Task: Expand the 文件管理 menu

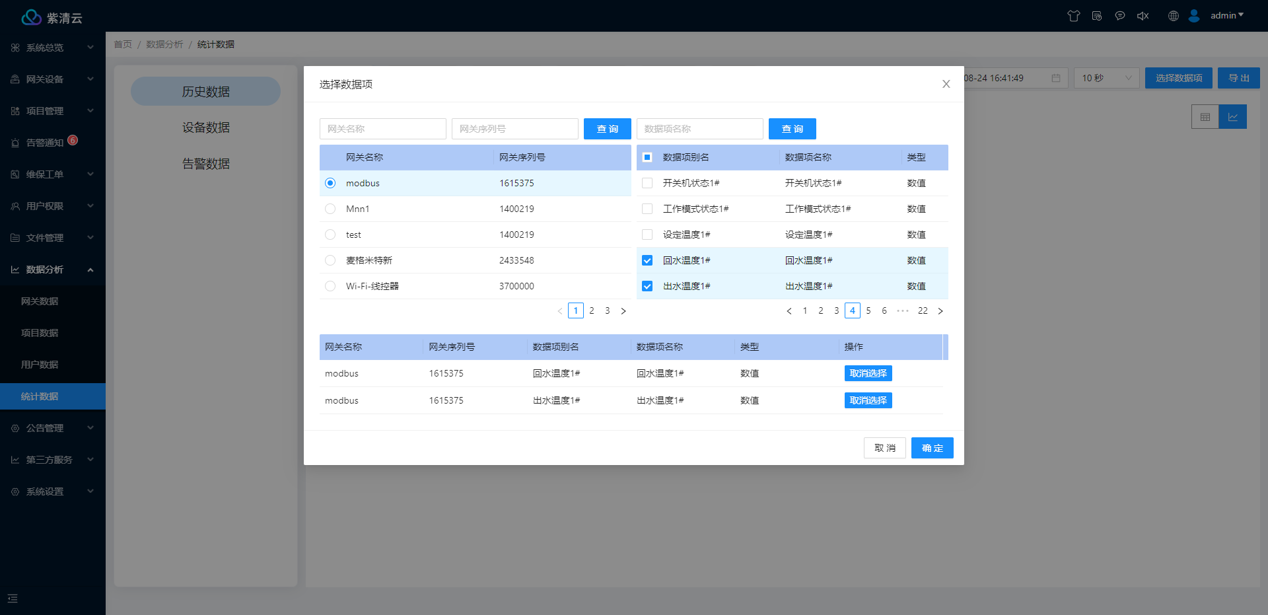Action: coord(53,238)
